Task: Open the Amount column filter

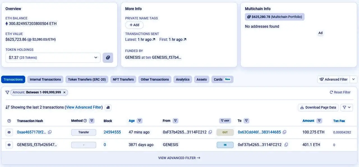Action: (319, 121)
